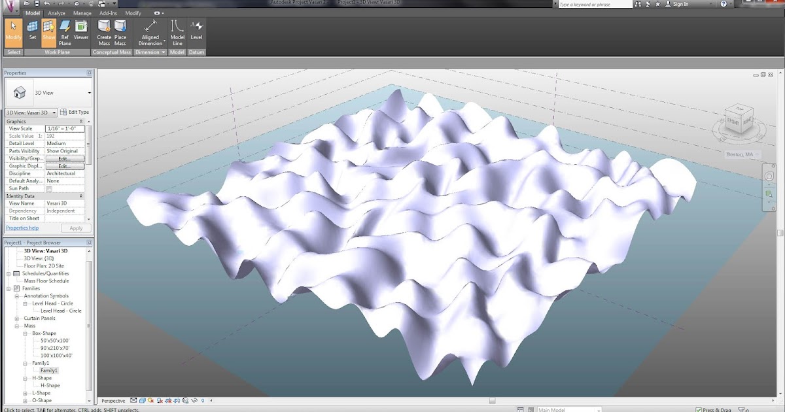Screen dimensions: 785x412
Task: Click the Ref Plane tool
Action: (x=65, y=31)
